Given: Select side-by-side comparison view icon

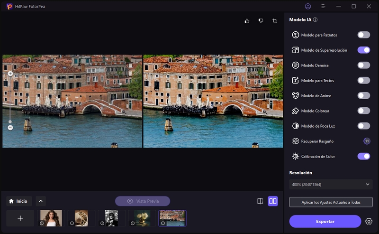Looking at the screenshot, I should tap(273, 201).
